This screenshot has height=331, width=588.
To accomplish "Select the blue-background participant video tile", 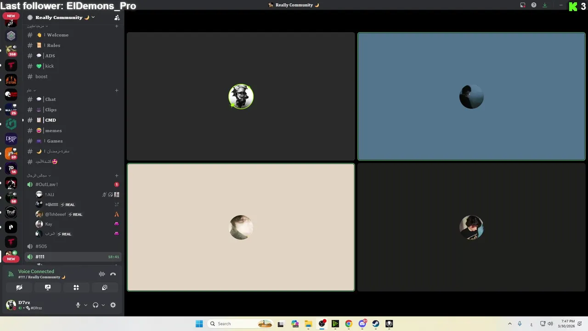I will [x=471, y=97].
